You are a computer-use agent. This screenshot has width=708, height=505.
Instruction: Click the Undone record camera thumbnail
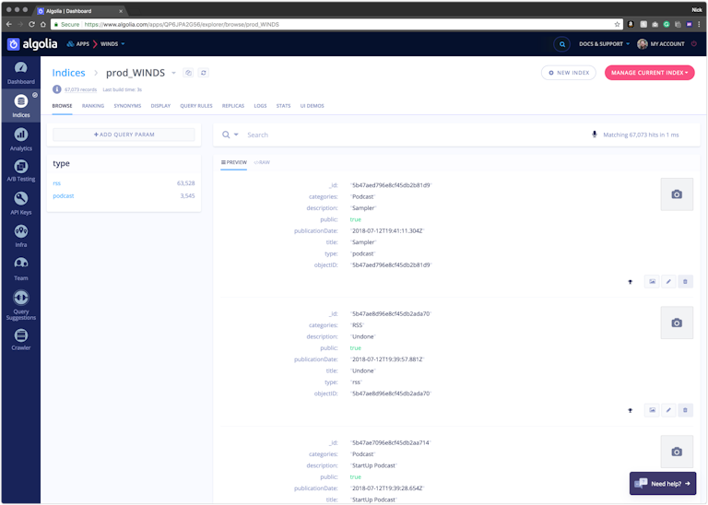click(677, 323)
